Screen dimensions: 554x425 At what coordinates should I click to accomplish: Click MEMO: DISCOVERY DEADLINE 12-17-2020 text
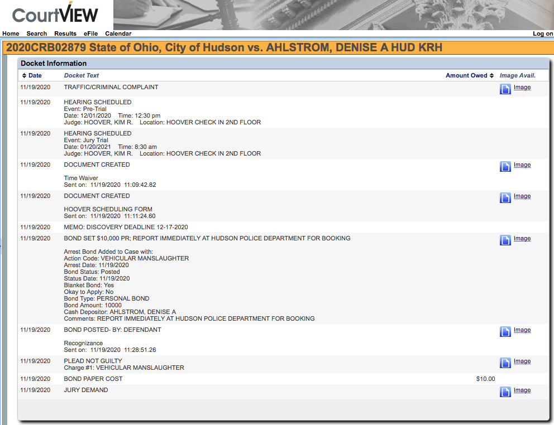(x=126, y=228)
